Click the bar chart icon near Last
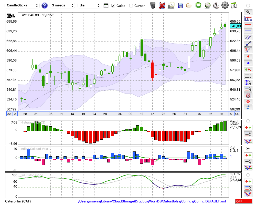The height and width of the screenshot is (205, 256). click(11, 16)
